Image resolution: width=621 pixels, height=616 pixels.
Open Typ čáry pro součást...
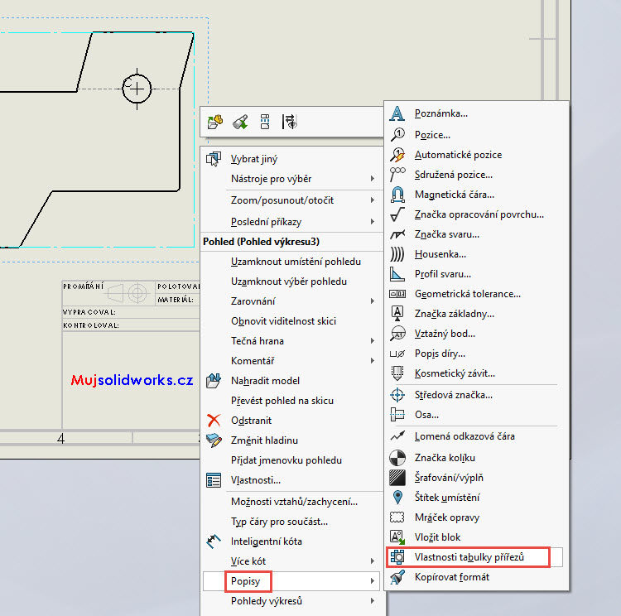(279, 522)
